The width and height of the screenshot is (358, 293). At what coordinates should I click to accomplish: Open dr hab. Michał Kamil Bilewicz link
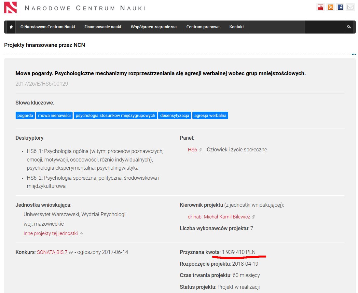coord(219,217)
